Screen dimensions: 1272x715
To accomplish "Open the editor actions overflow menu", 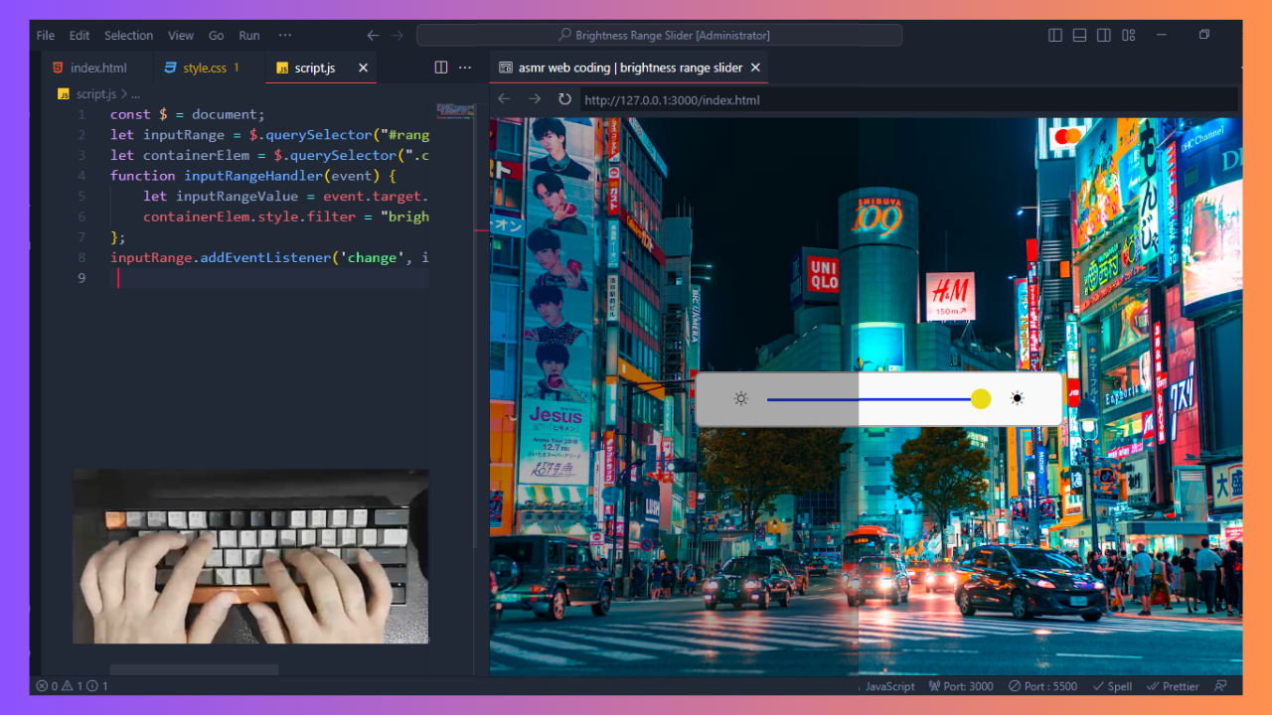I will pos(465,67).
